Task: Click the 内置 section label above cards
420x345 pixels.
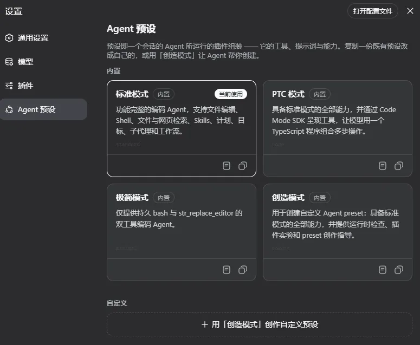Action: coord(114,70)
